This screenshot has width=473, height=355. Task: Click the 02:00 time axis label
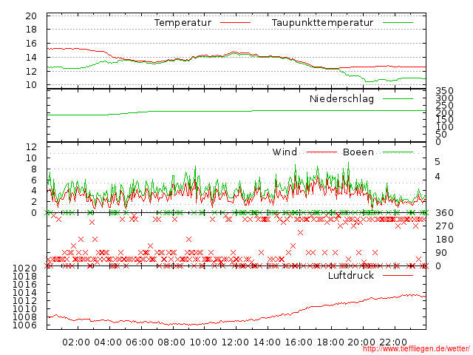pyautogui.click(x=76, y=342)
